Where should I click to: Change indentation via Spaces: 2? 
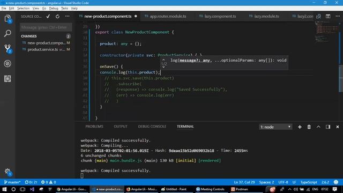[x=266, y=182]
